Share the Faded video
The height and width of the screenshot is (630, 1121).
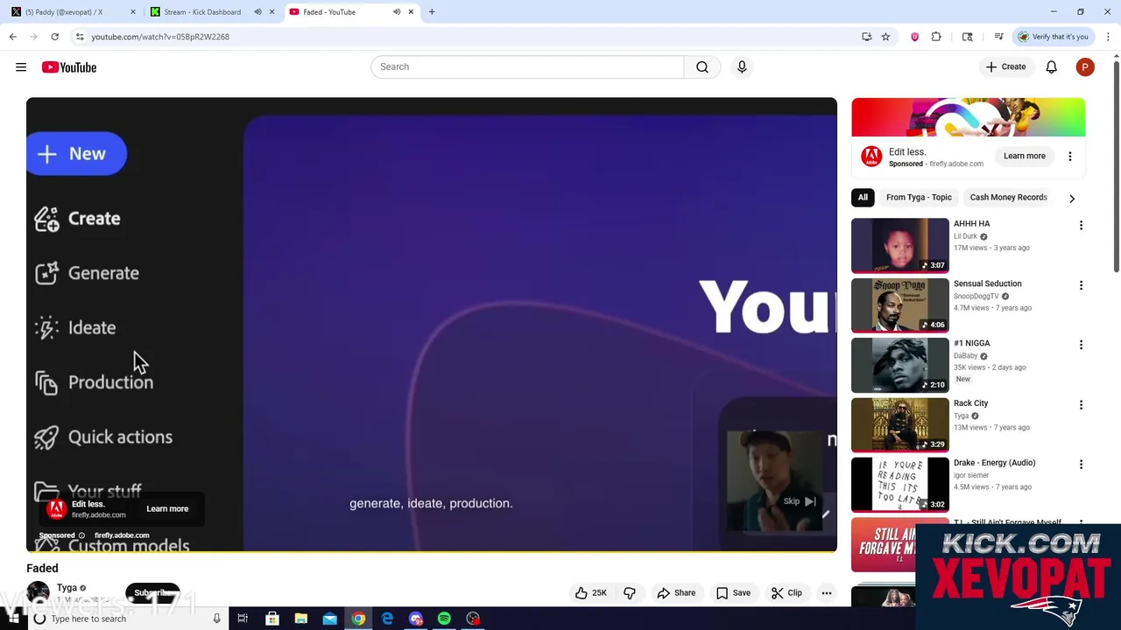(x=676, y=593)
